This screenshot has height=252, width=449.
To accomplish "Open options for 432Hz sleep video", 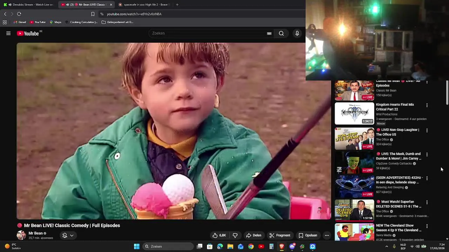I will [x=427, y=178].
